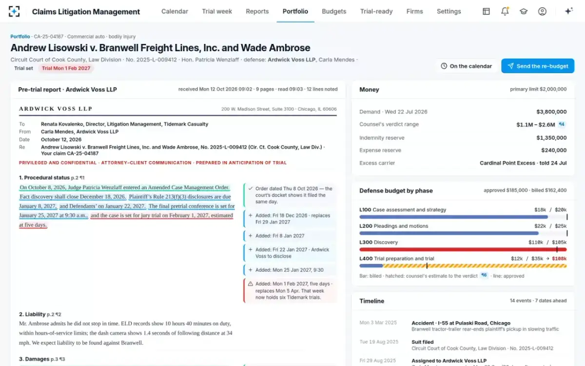Click the L100 Case assessment budget bar

point(463,217)
